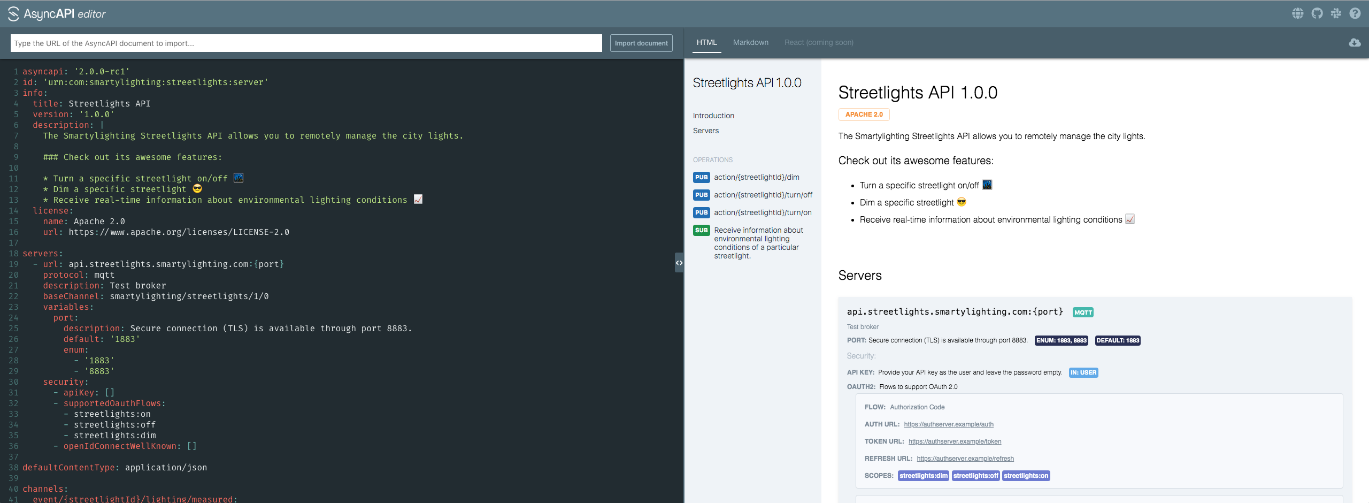Click the cloud download icon
This screenshot has height=503, width=1369.
point(1355,42)
